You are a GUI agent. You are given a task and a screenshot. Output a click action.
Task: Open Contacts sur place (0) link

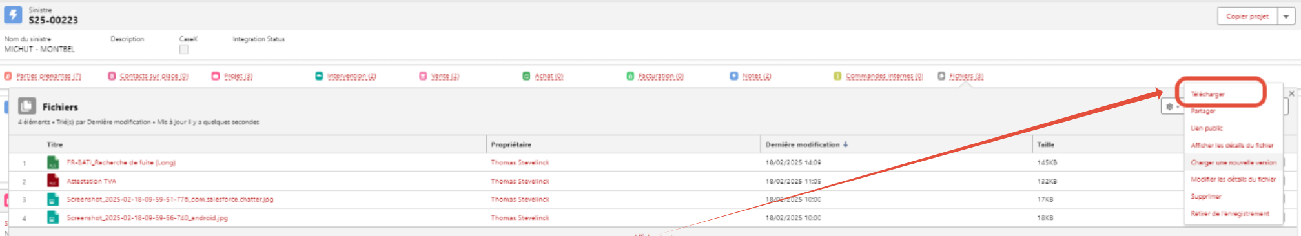click(x=154, y=76)
